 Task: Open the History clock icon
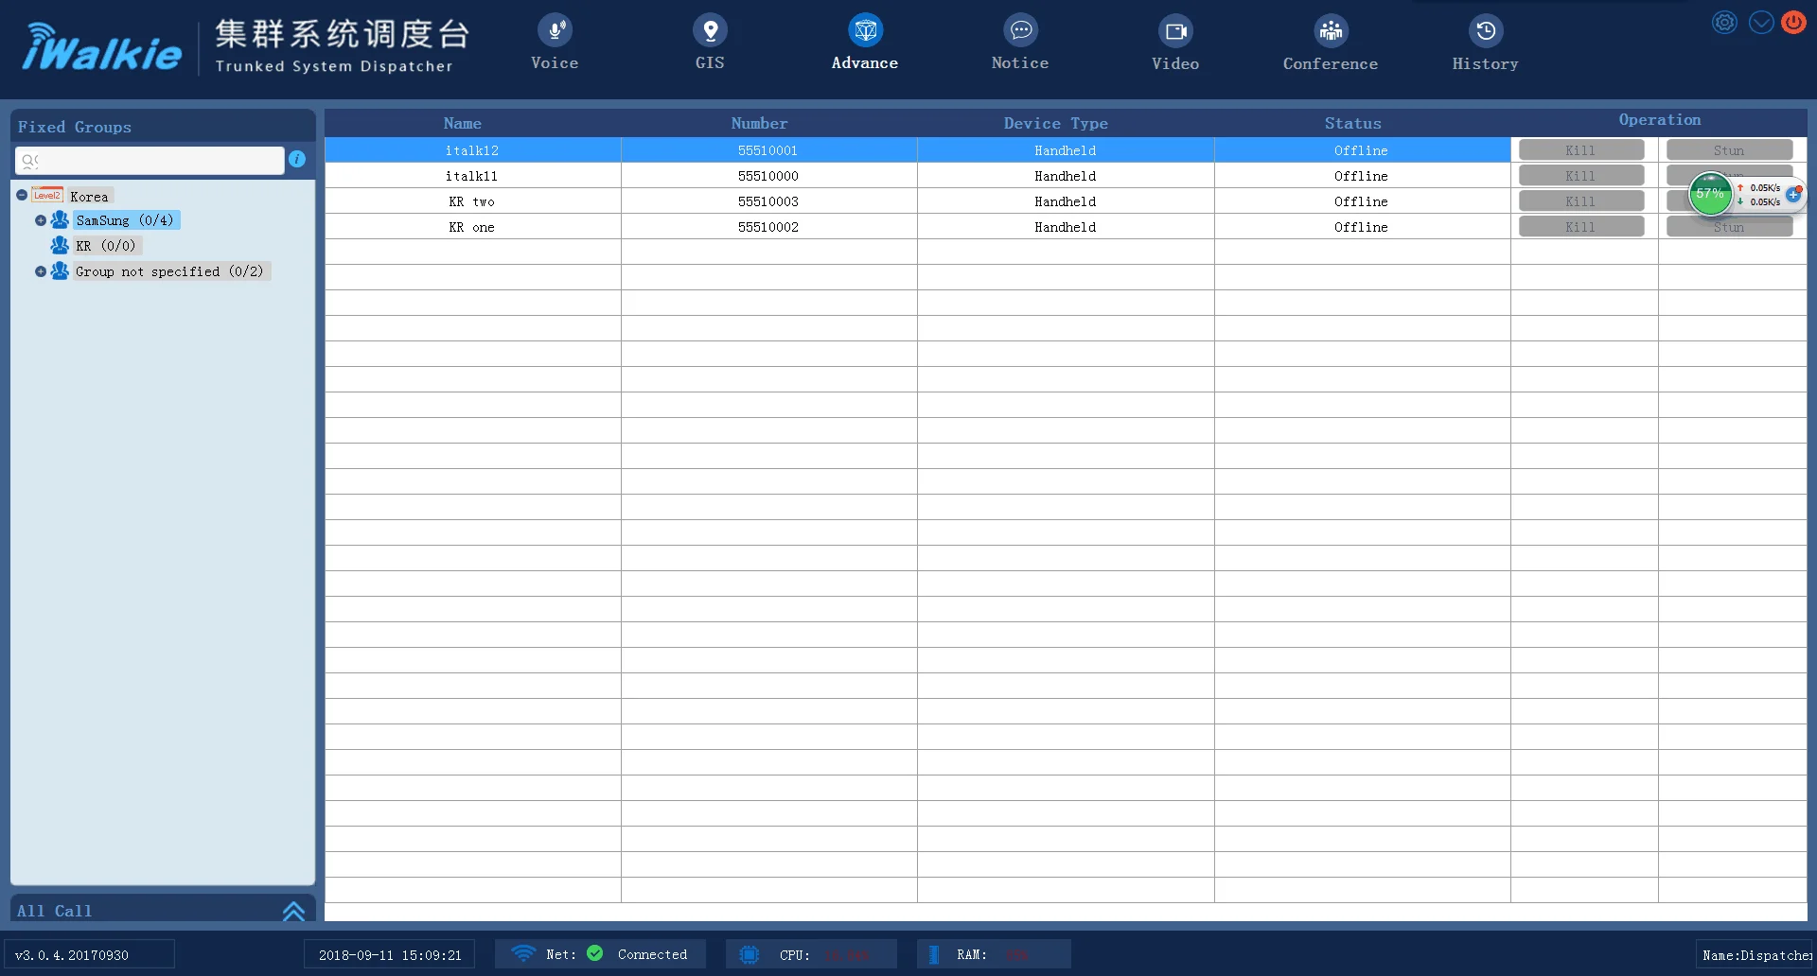click(1486, 31)
